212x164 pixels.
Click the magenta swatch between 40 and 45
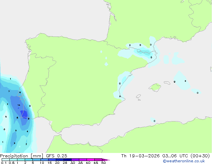tap(91, 160)
